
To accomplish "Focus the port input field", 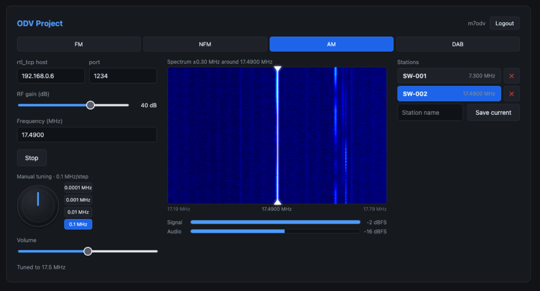I will coord(123,76).
